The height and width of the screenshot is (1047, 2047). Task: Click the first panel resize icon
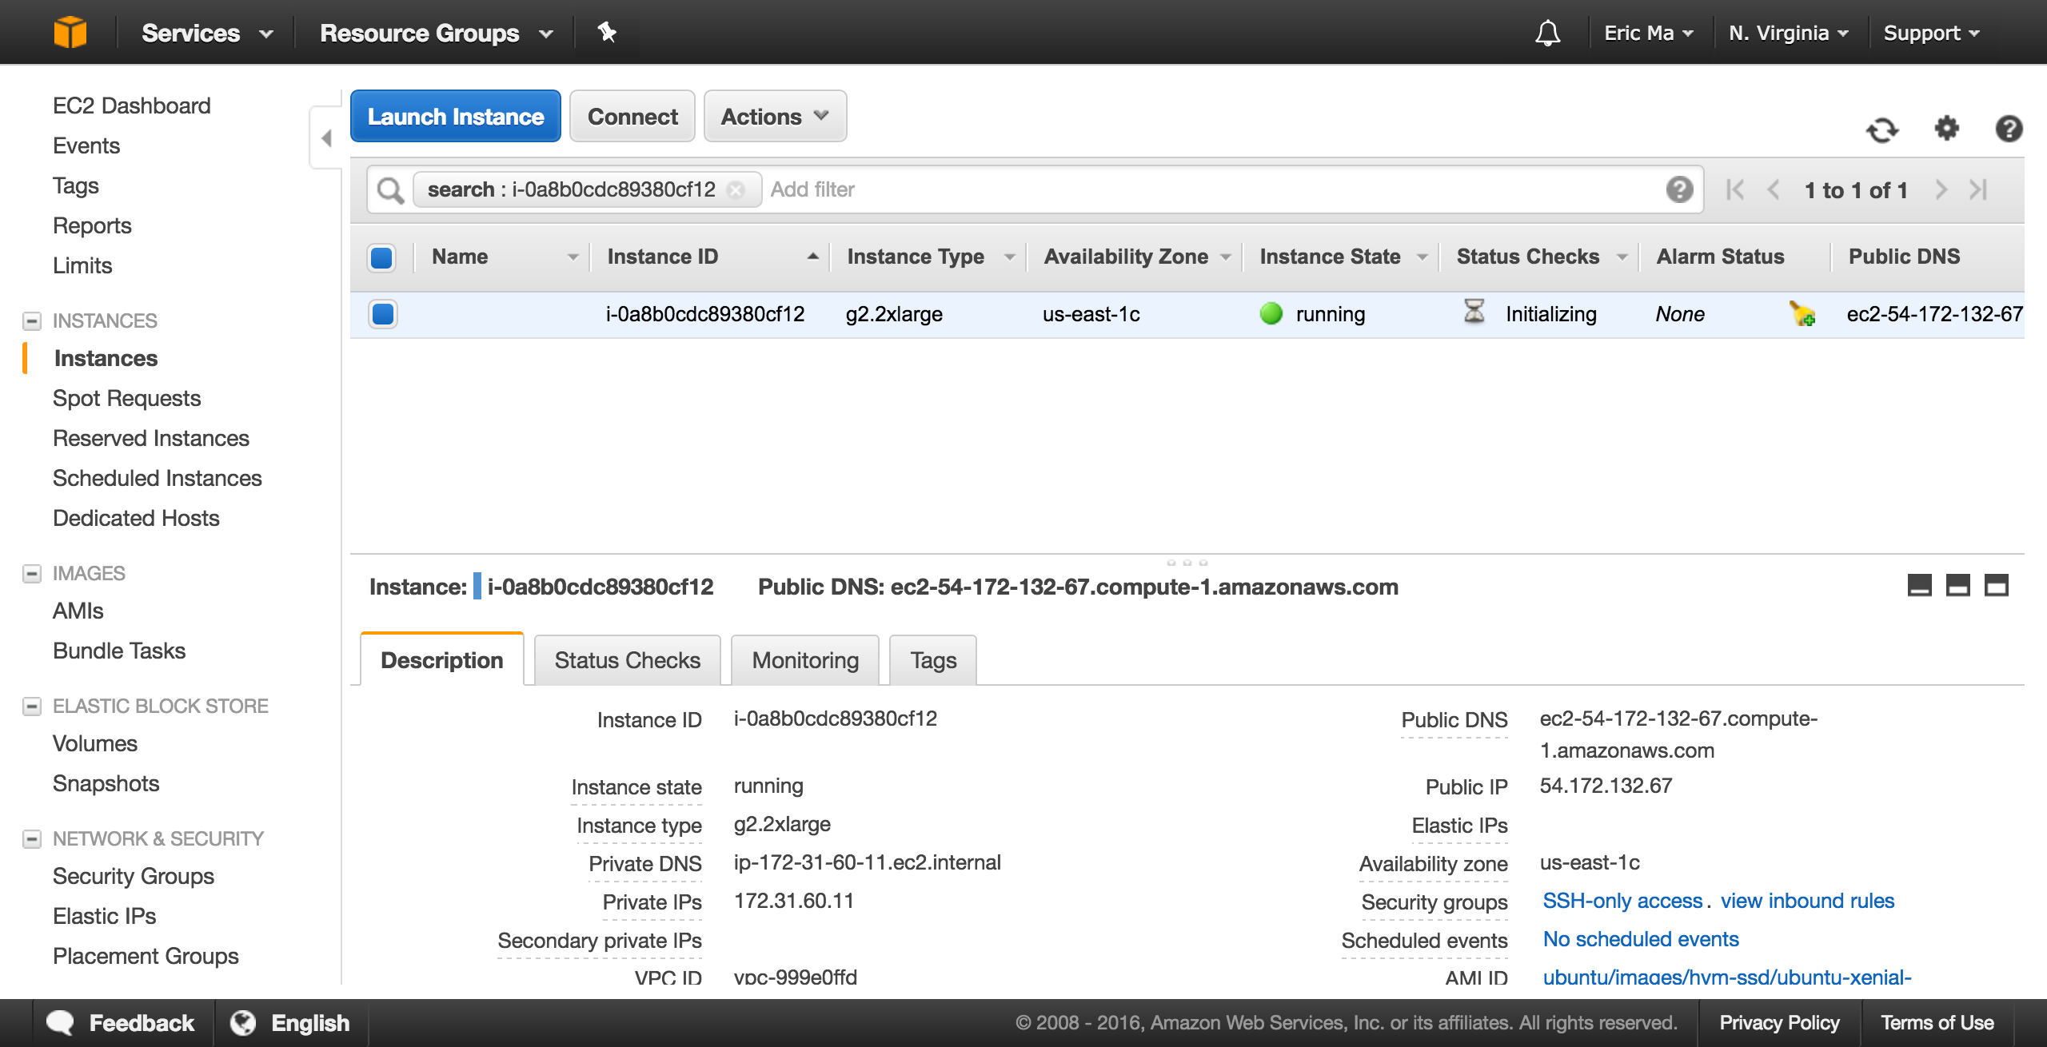(1919, 587)
